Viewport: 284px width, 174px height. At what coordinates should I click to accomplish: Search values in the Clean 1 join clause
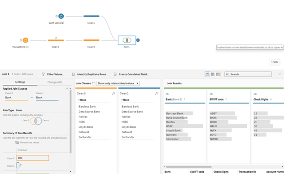(157, 93)
